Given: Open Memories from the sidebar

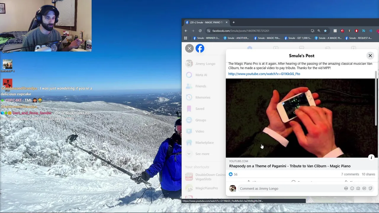Looking at the screenshot, I should (198, 97).
